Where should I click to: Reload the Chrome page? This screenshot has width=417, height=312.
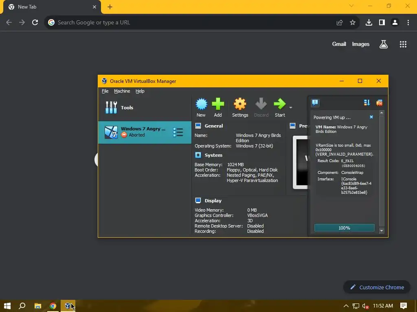click(x=35, y=22)
